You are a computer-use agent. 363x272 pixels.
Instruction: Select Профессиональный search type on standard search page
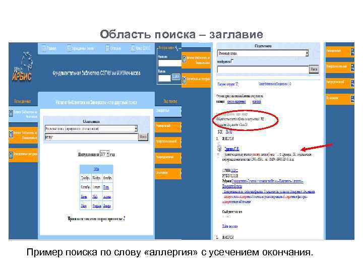(168, 142)
